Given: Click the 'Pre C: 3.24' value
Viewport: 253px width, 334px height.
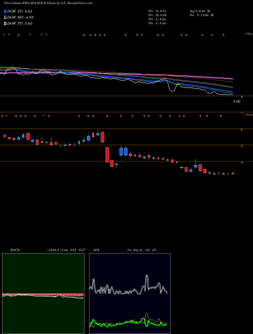Looking at the screenshot, I should pyautogui.click(x=157, y=23).
